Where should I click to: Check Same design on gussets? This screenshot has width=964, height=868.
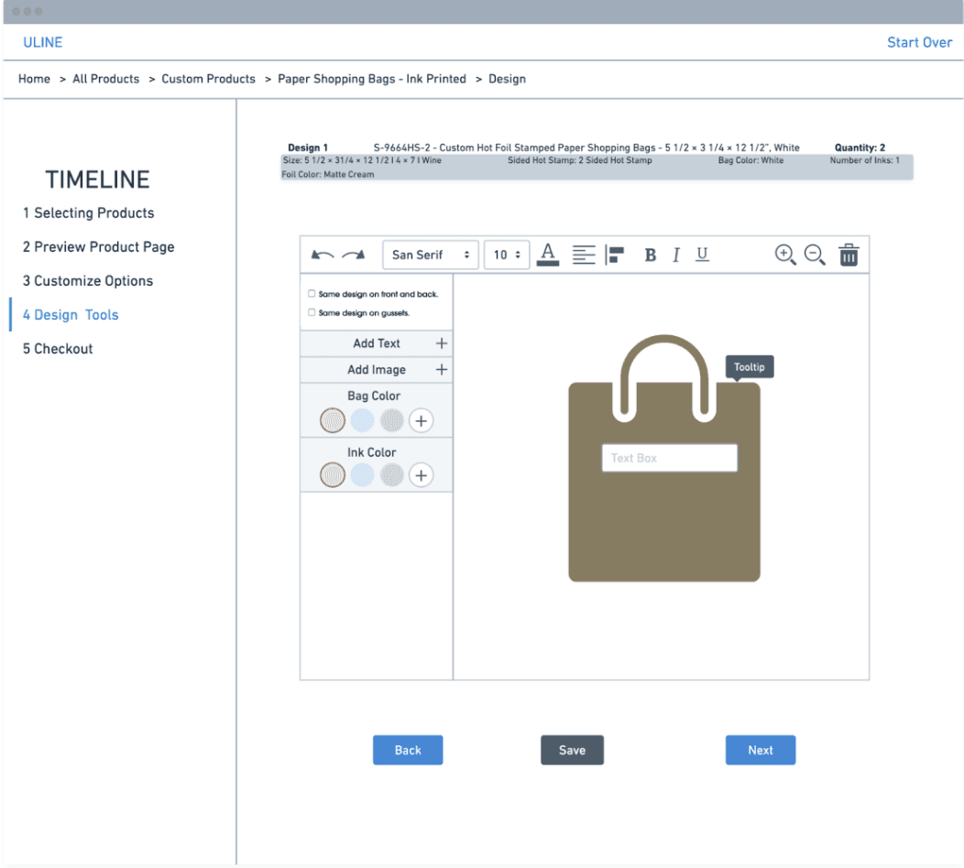(312, 312)
